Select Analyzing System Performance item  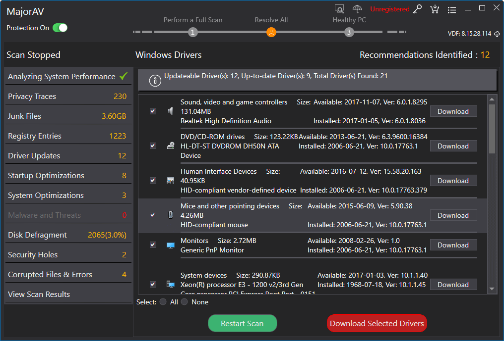pyautogui.click(x=68, y=76)
